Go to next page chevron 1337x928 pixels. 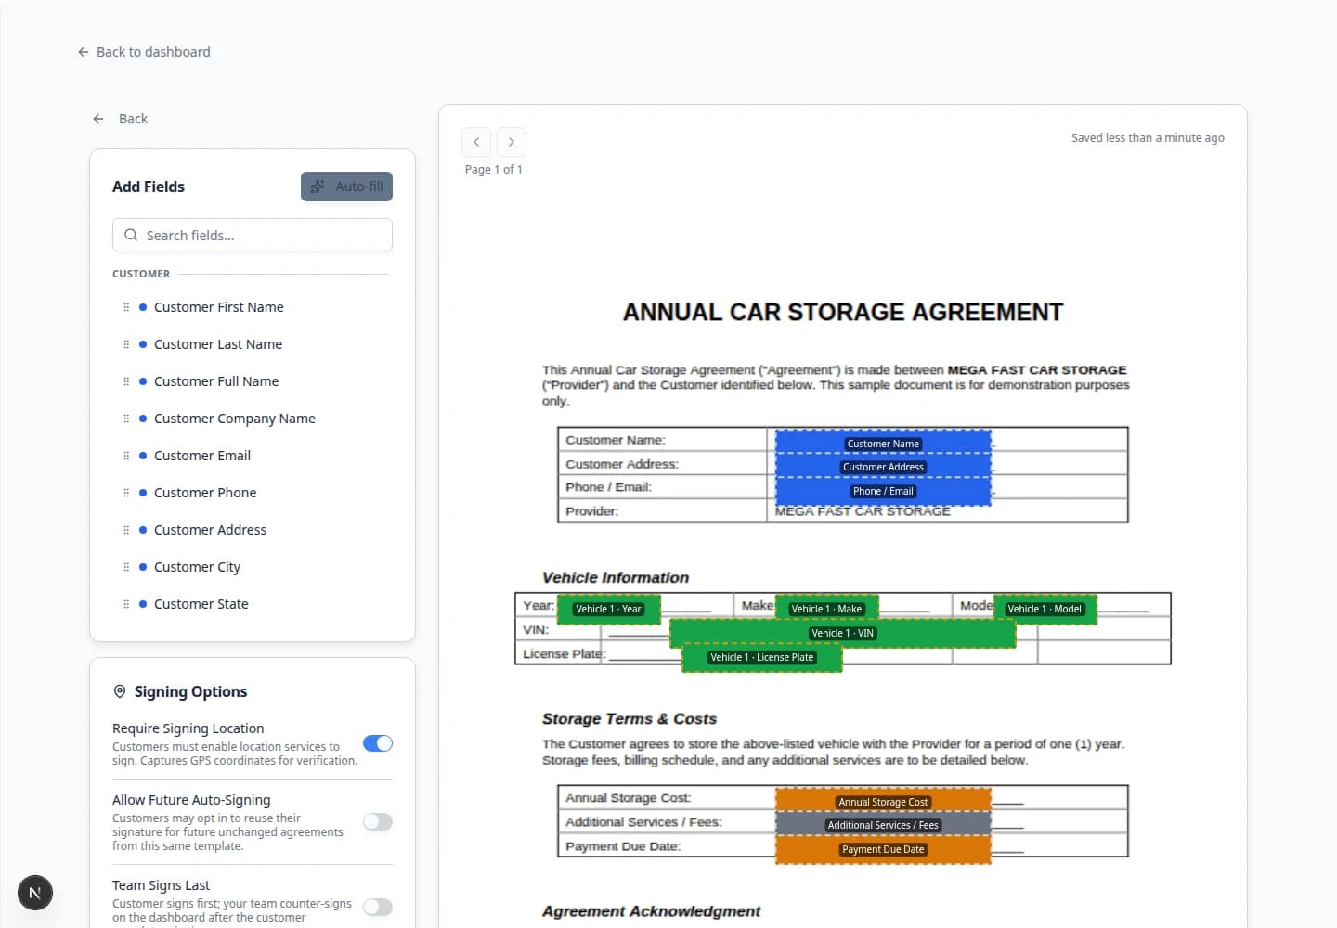point(511,142)
